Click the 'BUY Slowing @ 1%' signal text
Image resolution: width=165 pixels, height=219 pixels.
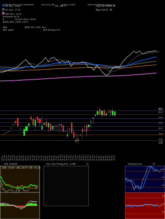[52, 30]
